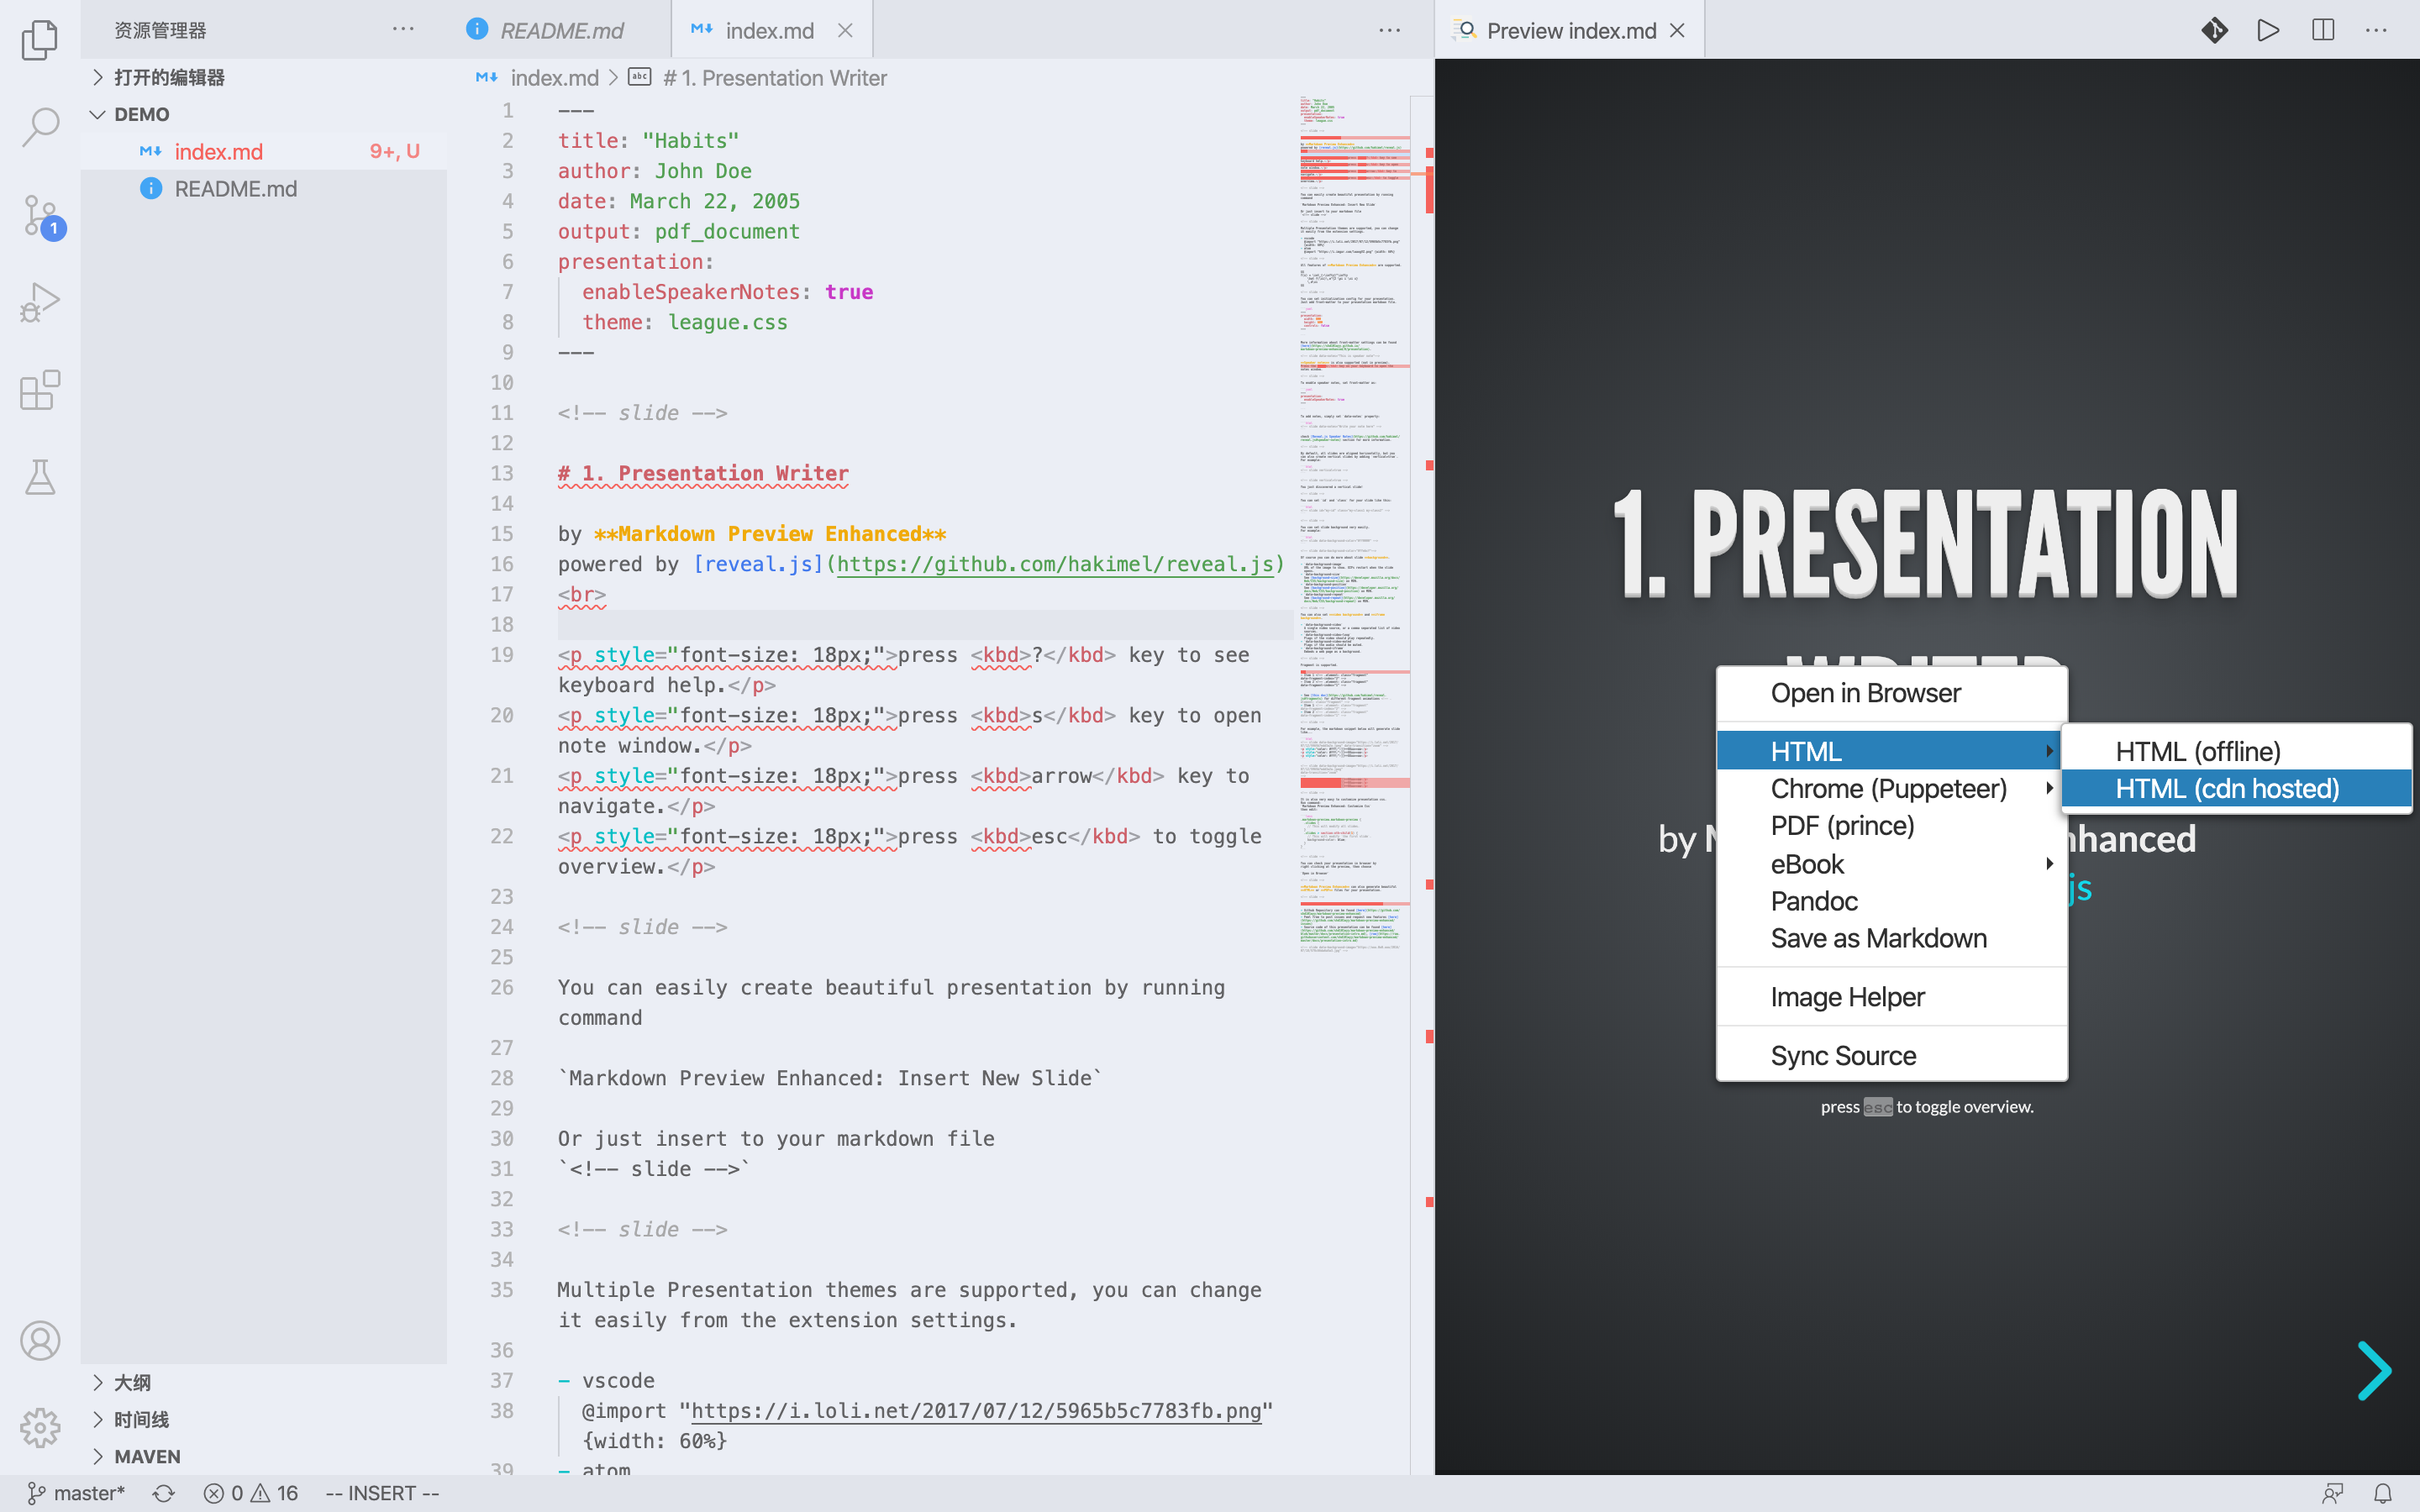Place cursor on 'enableSpeakerNotes: true' line

tap(727, 292)
